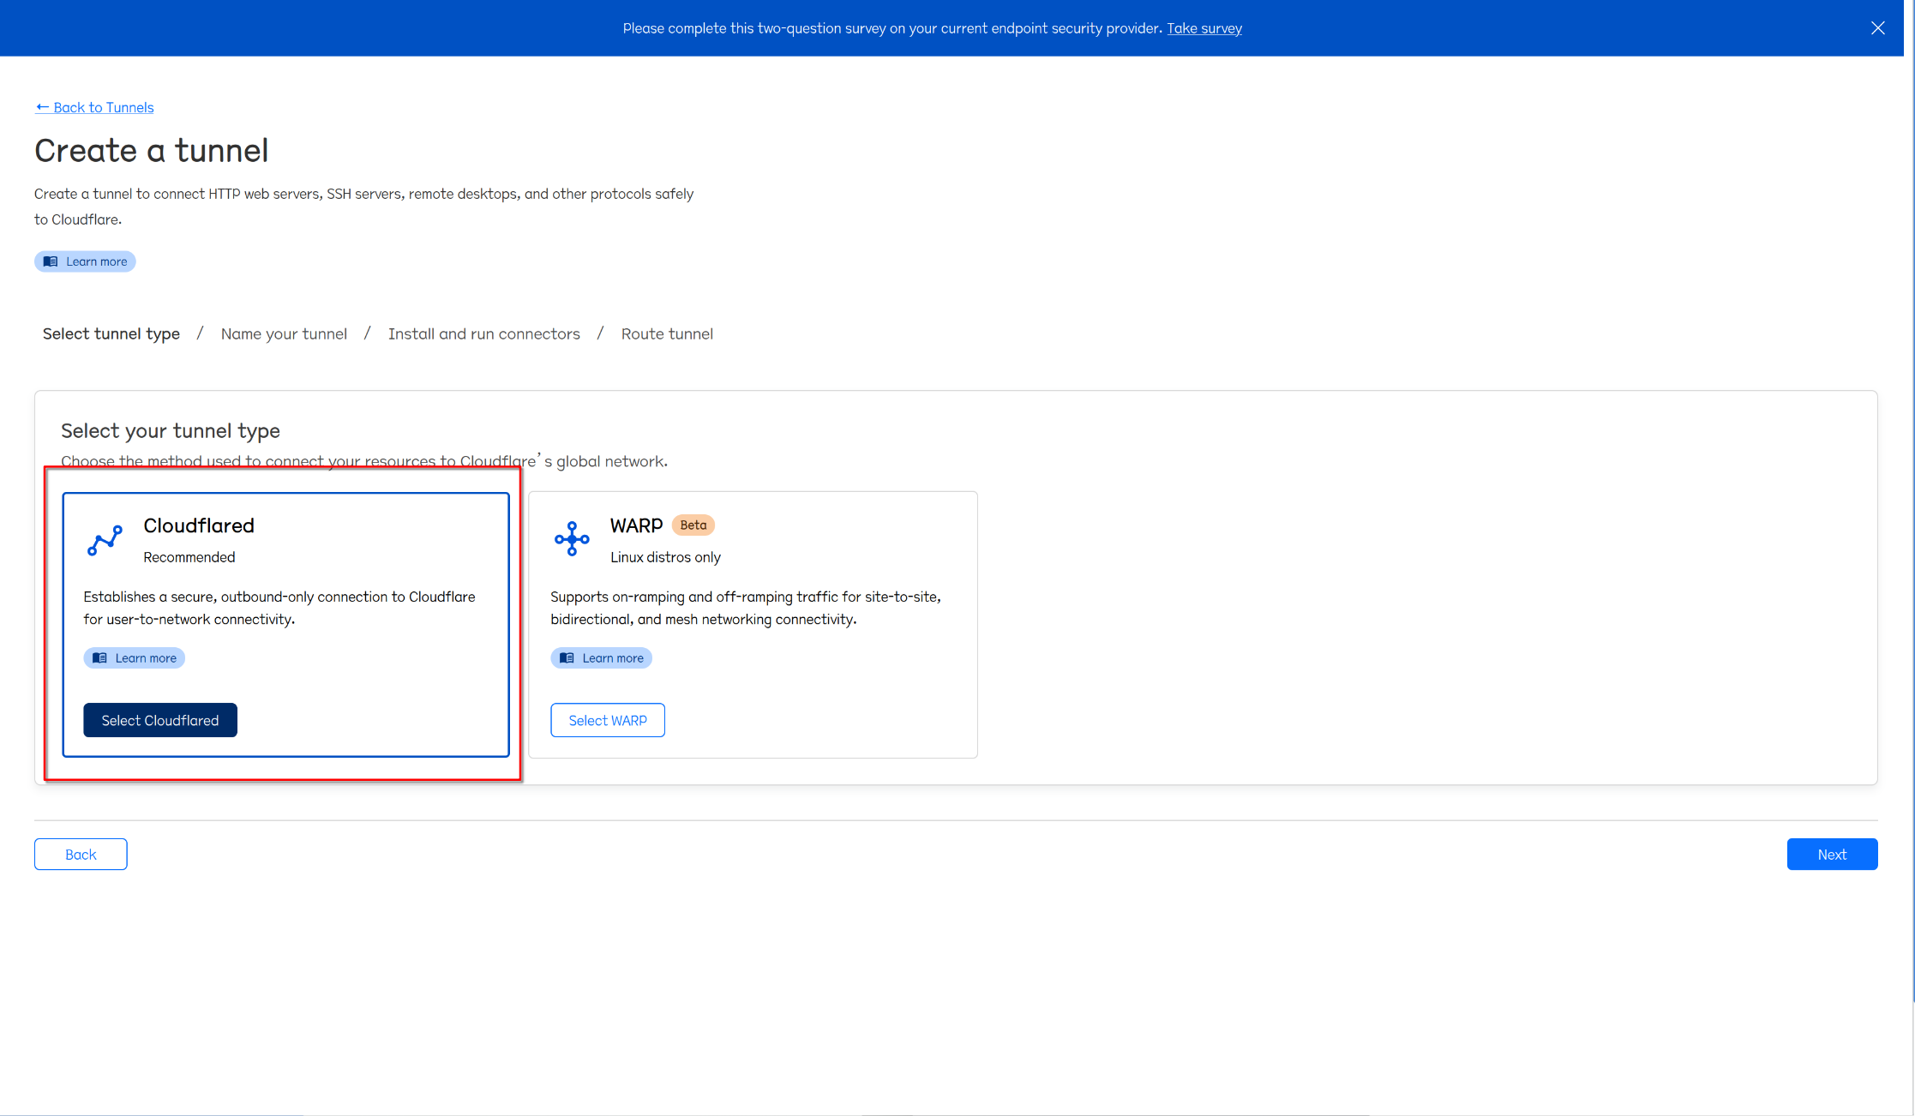This screenshot has height=1116, width=1915.
Task: Open the 'Install and run connectors' step
Action: [x=484, y=333]
